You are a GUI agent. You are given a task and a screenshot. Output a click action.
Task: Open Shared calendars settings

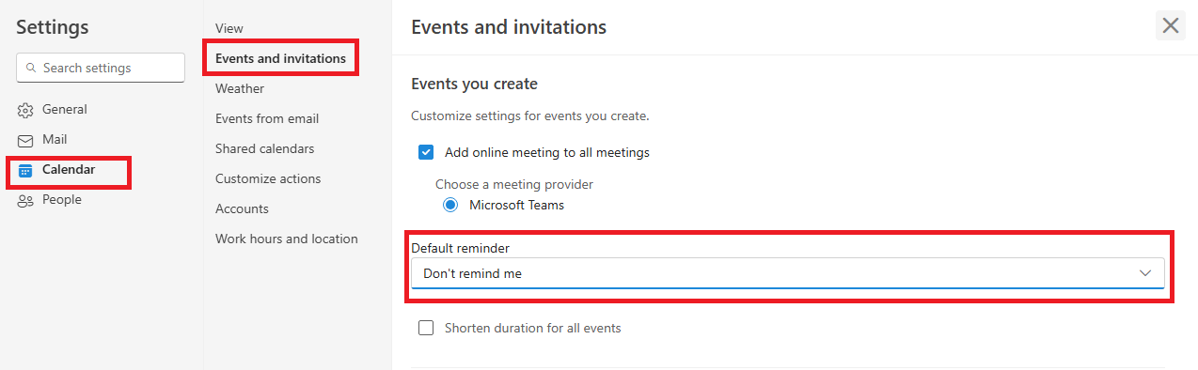coord(265,148)
